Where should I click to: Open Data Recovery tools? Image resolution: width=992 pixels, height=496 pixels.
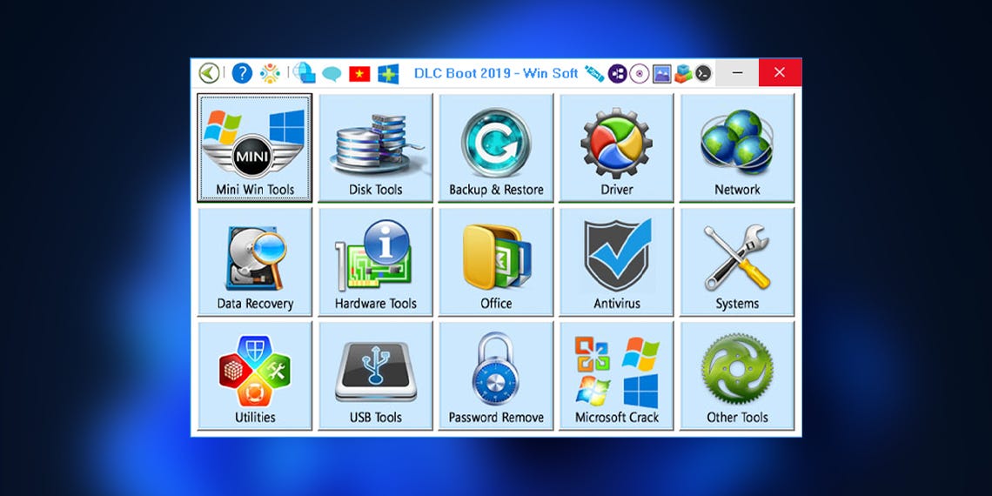point(255,262)
